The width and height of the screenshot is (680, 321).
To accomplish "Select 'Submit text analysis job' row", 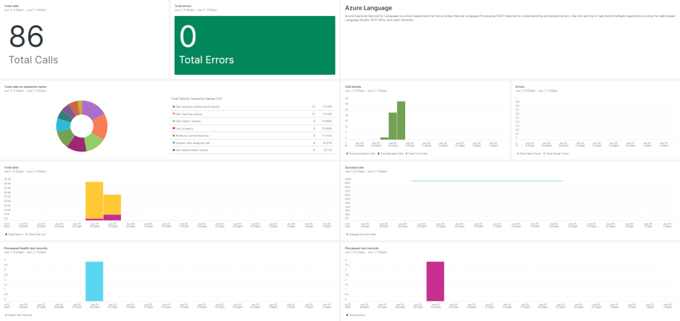I will (192, 143).
